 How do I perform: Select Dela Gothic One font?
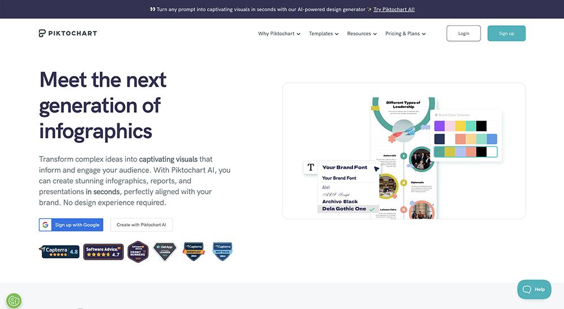[347, 209]
